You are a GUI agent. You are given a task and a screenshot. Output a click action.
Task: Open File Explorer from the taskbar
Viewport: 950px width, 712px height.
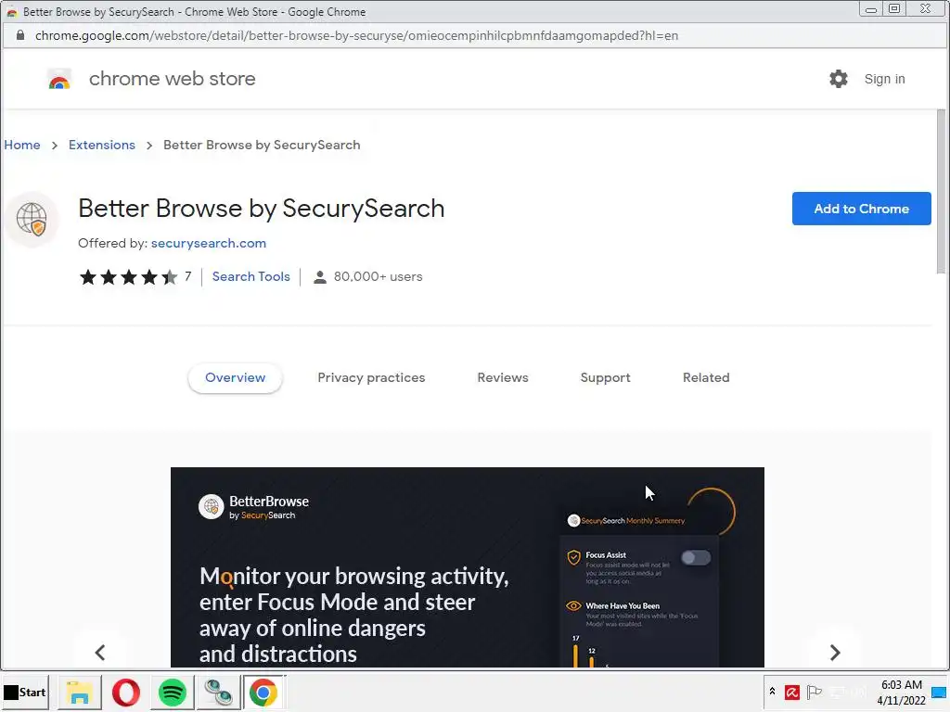coord(80,693)
